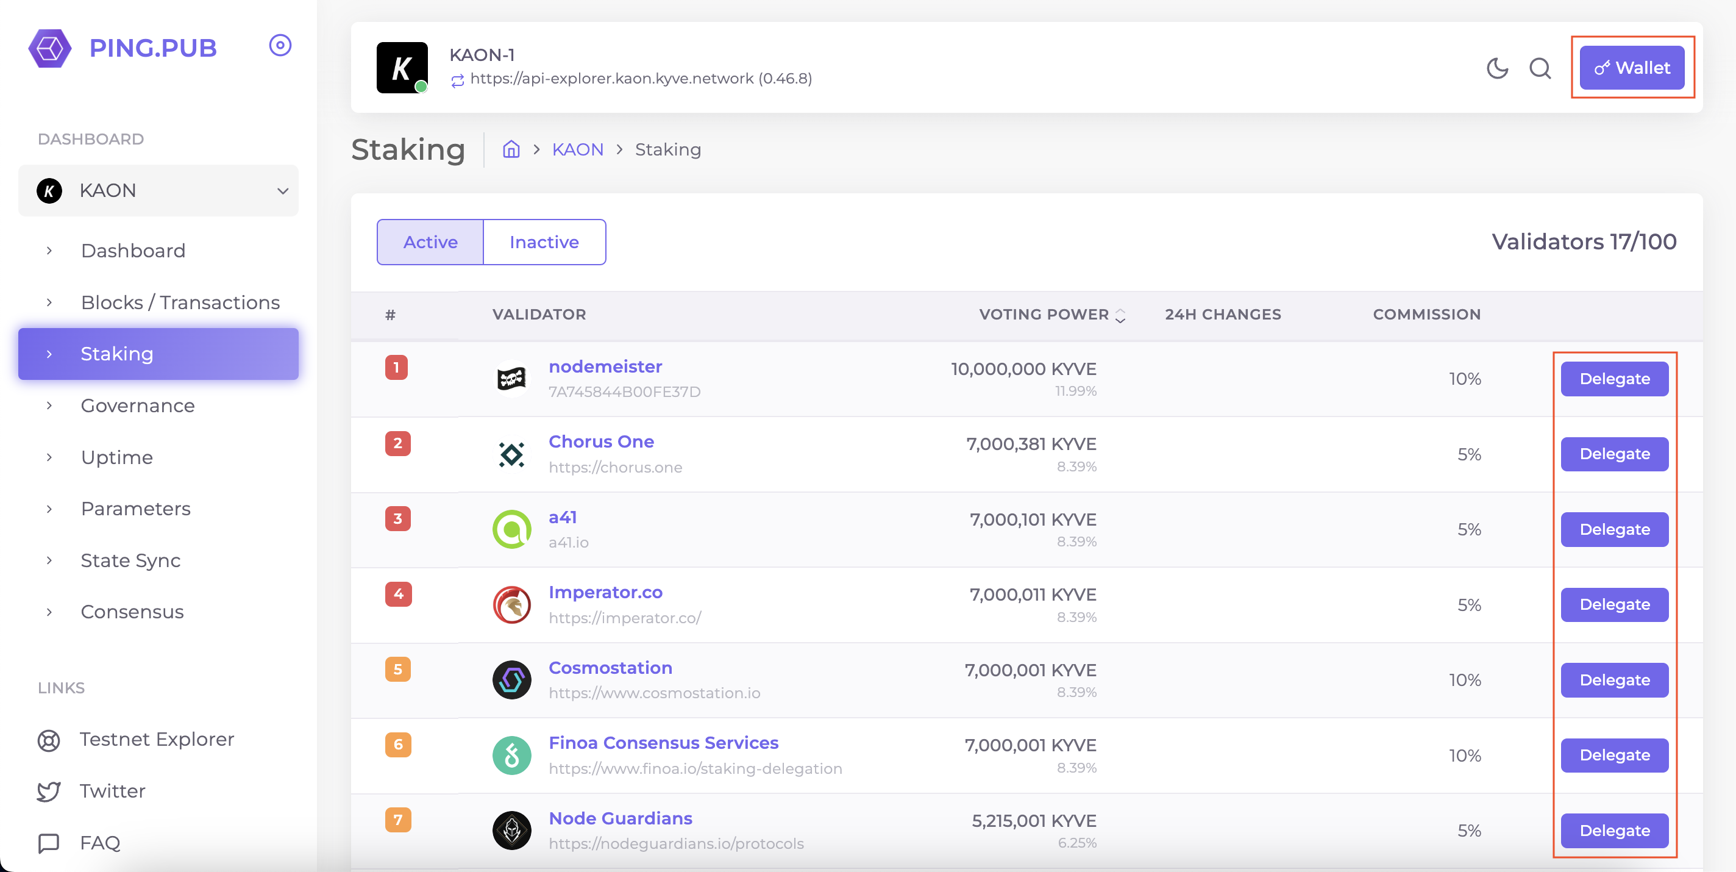The image size is (1736, 872).
Task: Click the Wallet button
Action: pyautogui.click(x=1632, y=68)
